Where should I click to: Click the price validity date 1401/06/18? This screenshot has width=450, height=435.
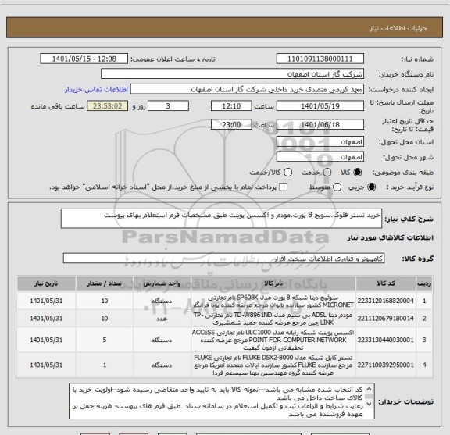click(320, 124)
